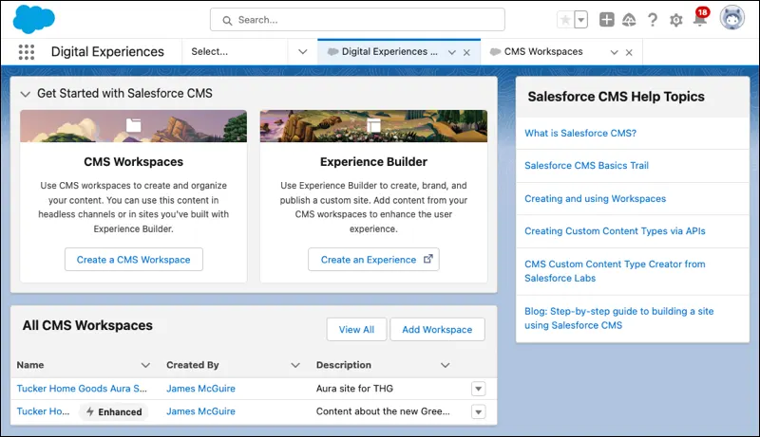This screenshot has height=437, width=760.
Task: Click Create an Experience button
Action: [373, 260]
